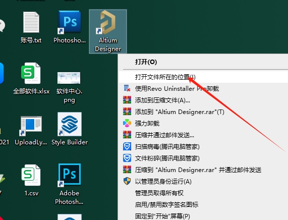288x220 pixels.
Task: Choose 打开文件所在的位置(I) menu entry
Action: (x=203, y=77)
